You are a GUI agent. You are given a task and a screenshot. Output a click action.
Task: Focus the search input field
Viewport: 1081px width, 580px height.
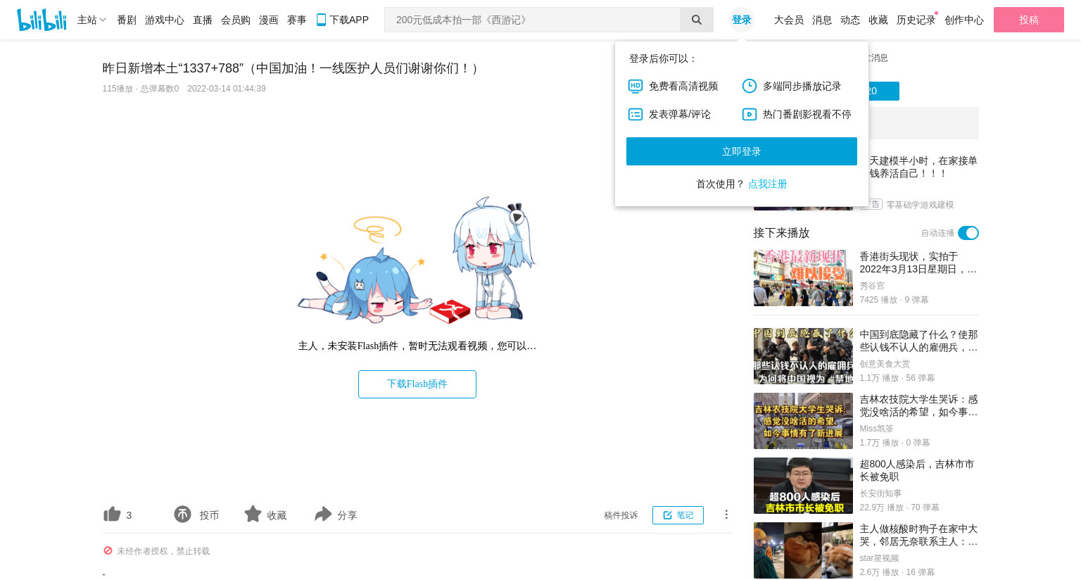coord(532,20)
